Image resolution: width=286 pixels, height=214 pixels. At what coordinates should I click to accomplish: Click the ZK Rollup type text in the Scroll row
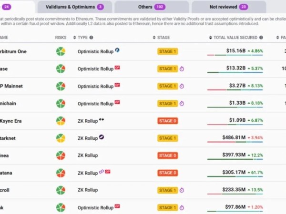click(x=88, y=190)
